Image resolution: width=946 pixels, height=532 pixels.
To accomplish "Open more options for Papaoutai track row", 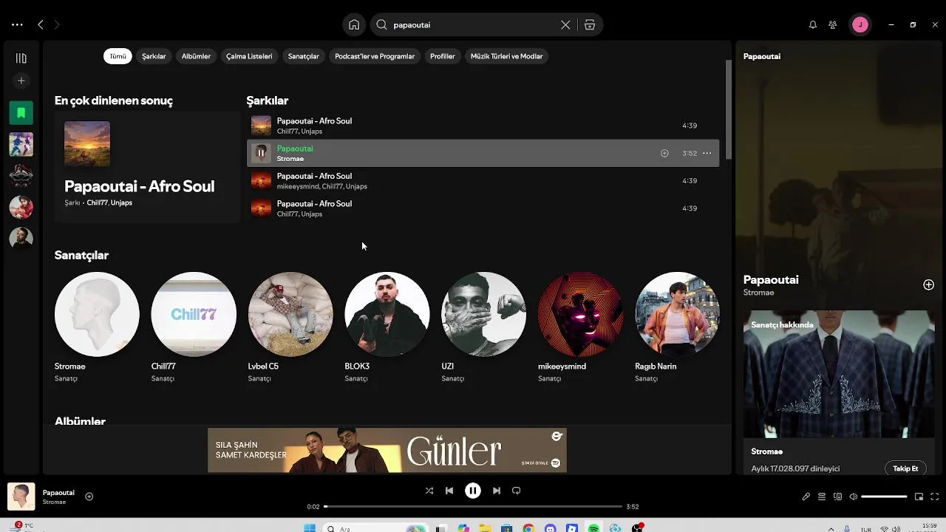I will pyautogui.click(x=707, y=153).
